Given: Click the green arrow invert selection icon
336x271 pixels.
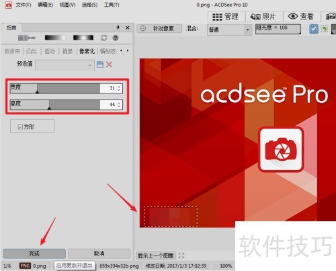Looking at the screenshot, I should [x=325, y=29].
